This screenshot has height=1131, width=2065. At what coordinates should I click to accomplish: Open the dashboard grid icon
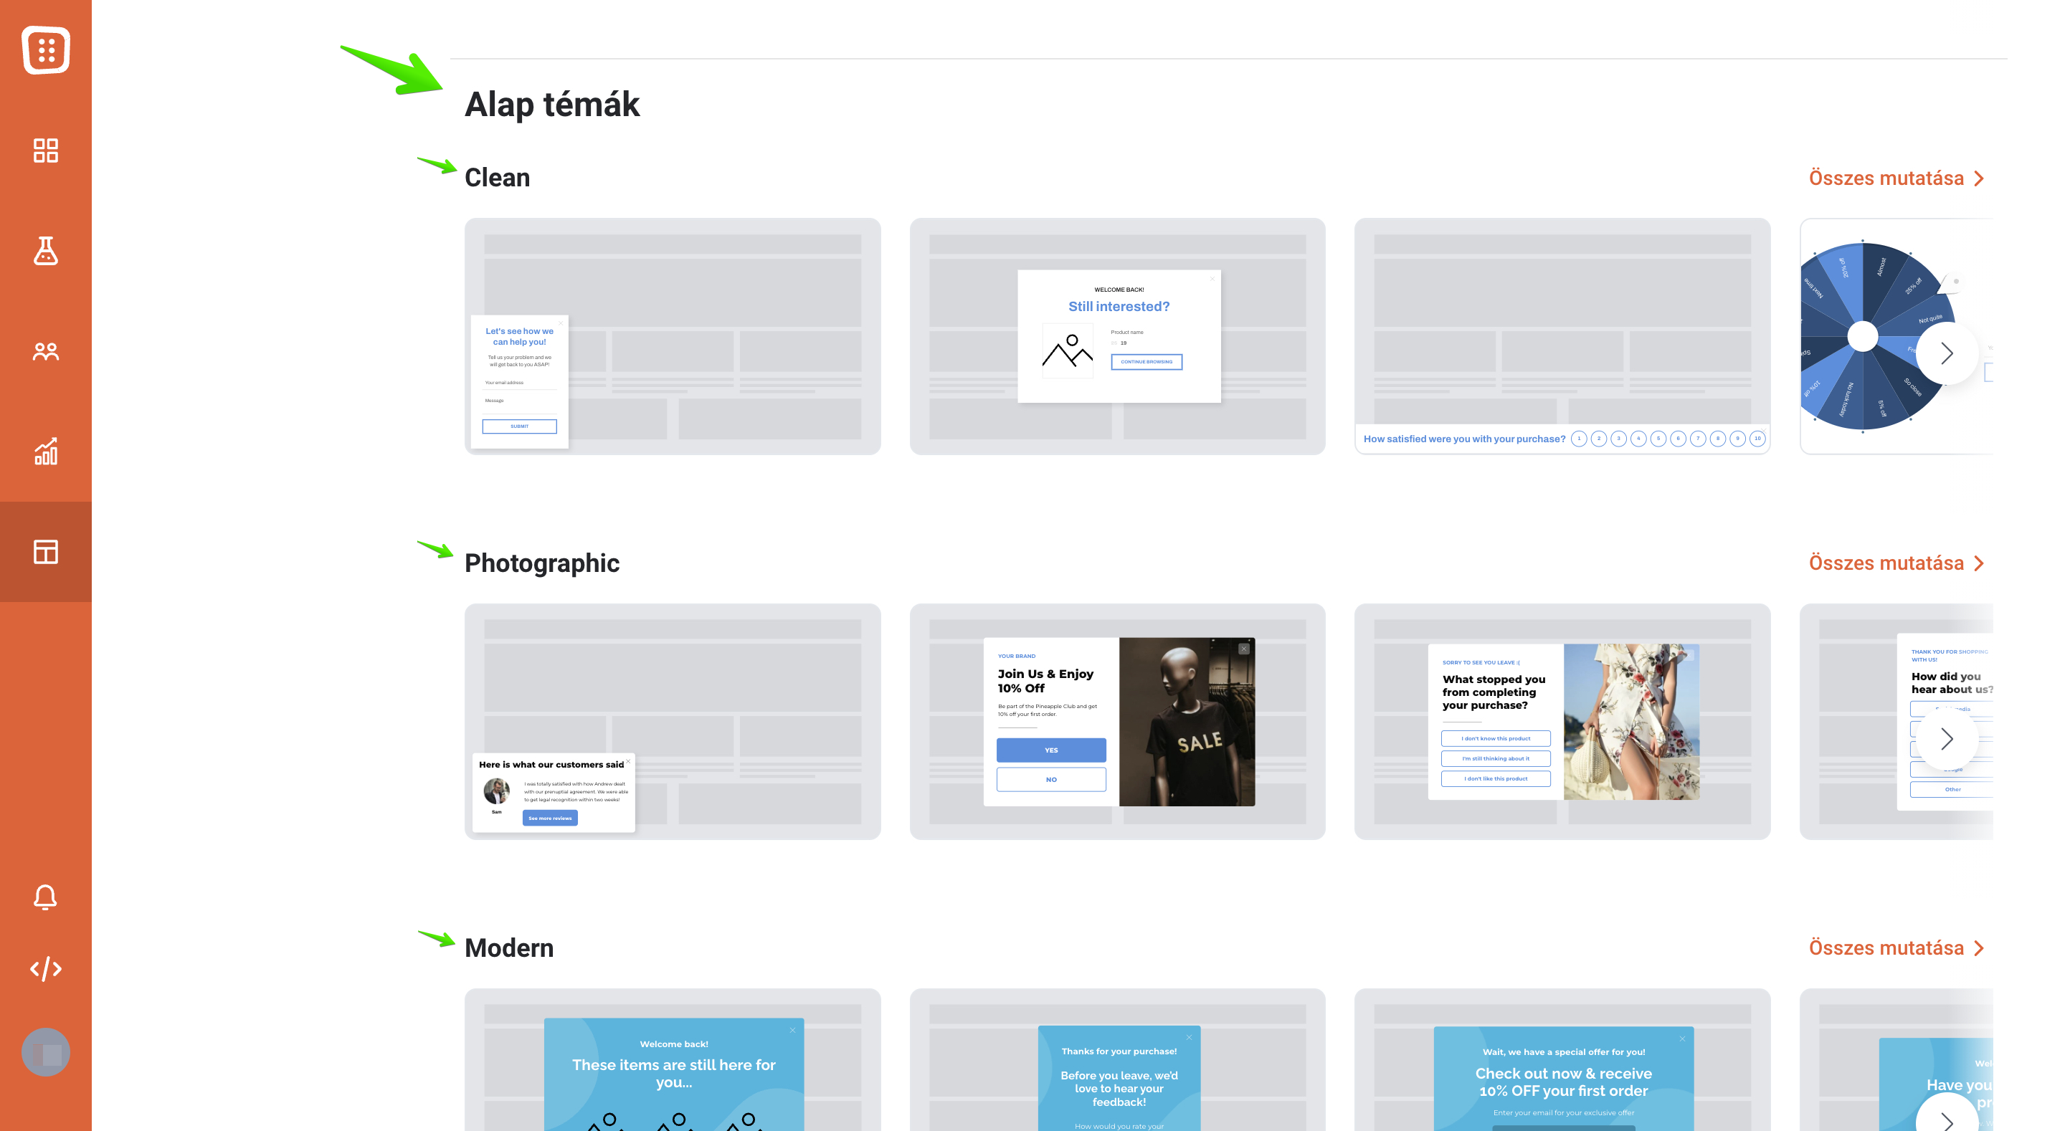pyautogui.click(x=46, y=150)
